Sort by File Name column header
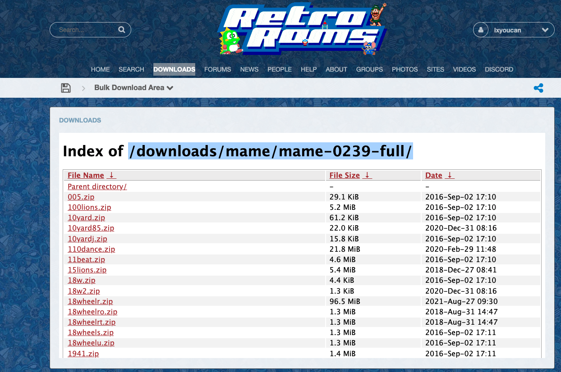This screenshot has height=372, width=561. 86,175
